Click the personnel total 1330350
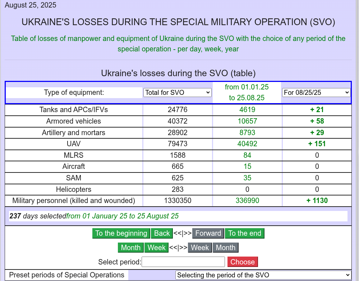 tap(178, 201)
